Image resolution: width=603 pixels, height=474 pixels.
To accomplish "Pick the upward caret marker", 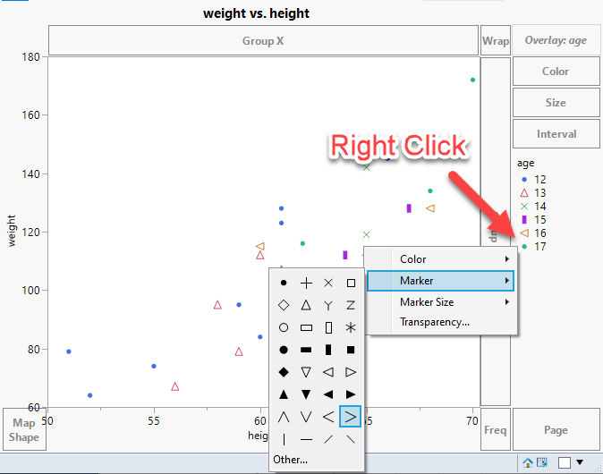I will tap(284, 417).
